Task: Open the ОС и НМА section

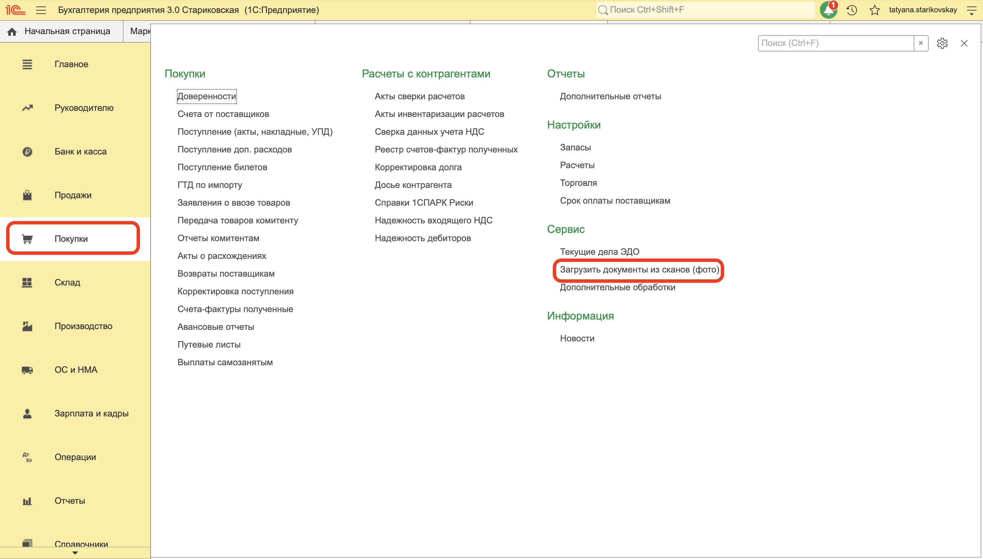Action: pyautogui.click(x=75, y=370)
